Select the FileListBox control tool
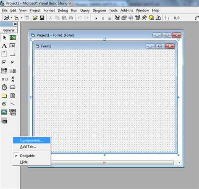 click(13, 96)
